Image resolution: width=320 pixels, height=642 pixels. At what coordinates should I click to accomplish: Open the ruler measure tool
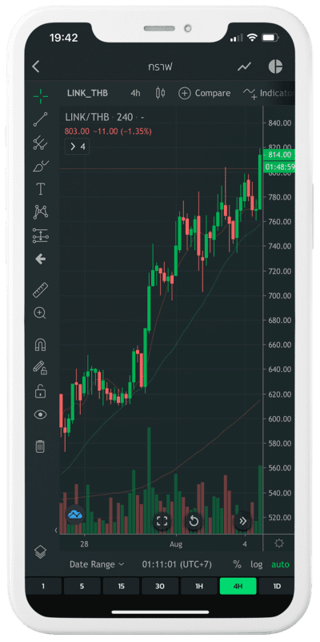click(x=40, y=290)
